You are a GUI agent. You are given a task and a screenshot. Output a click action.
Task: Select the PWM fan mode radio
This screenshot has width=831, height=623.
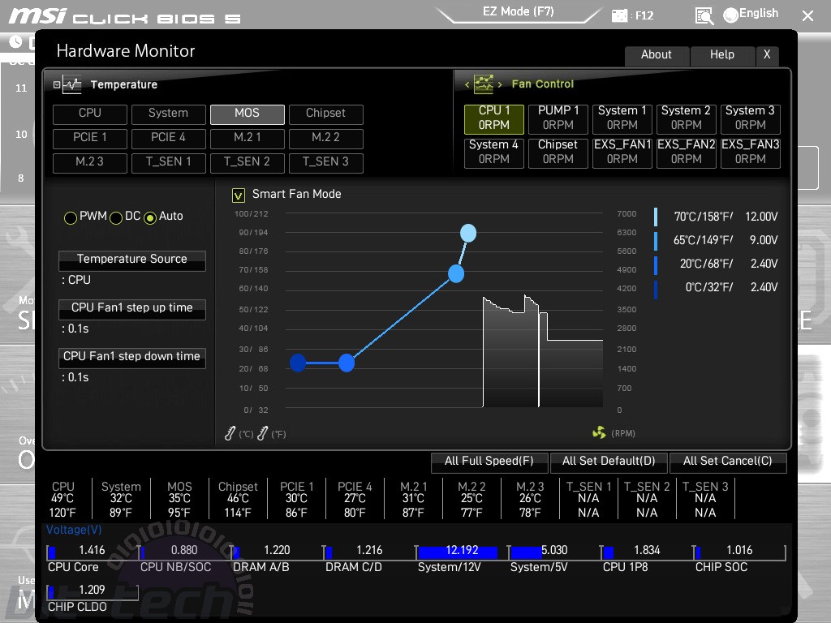[71, 217]
